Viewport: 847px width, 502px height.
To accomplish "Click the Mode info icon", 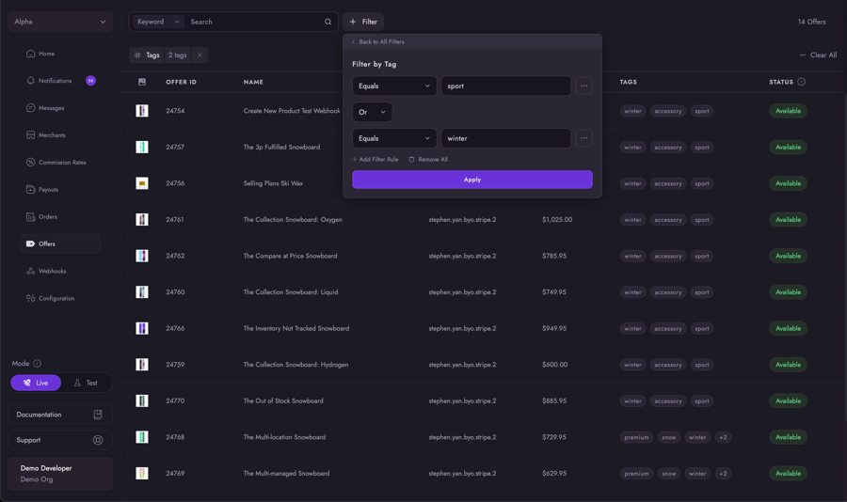I will [x=38, y=363].
